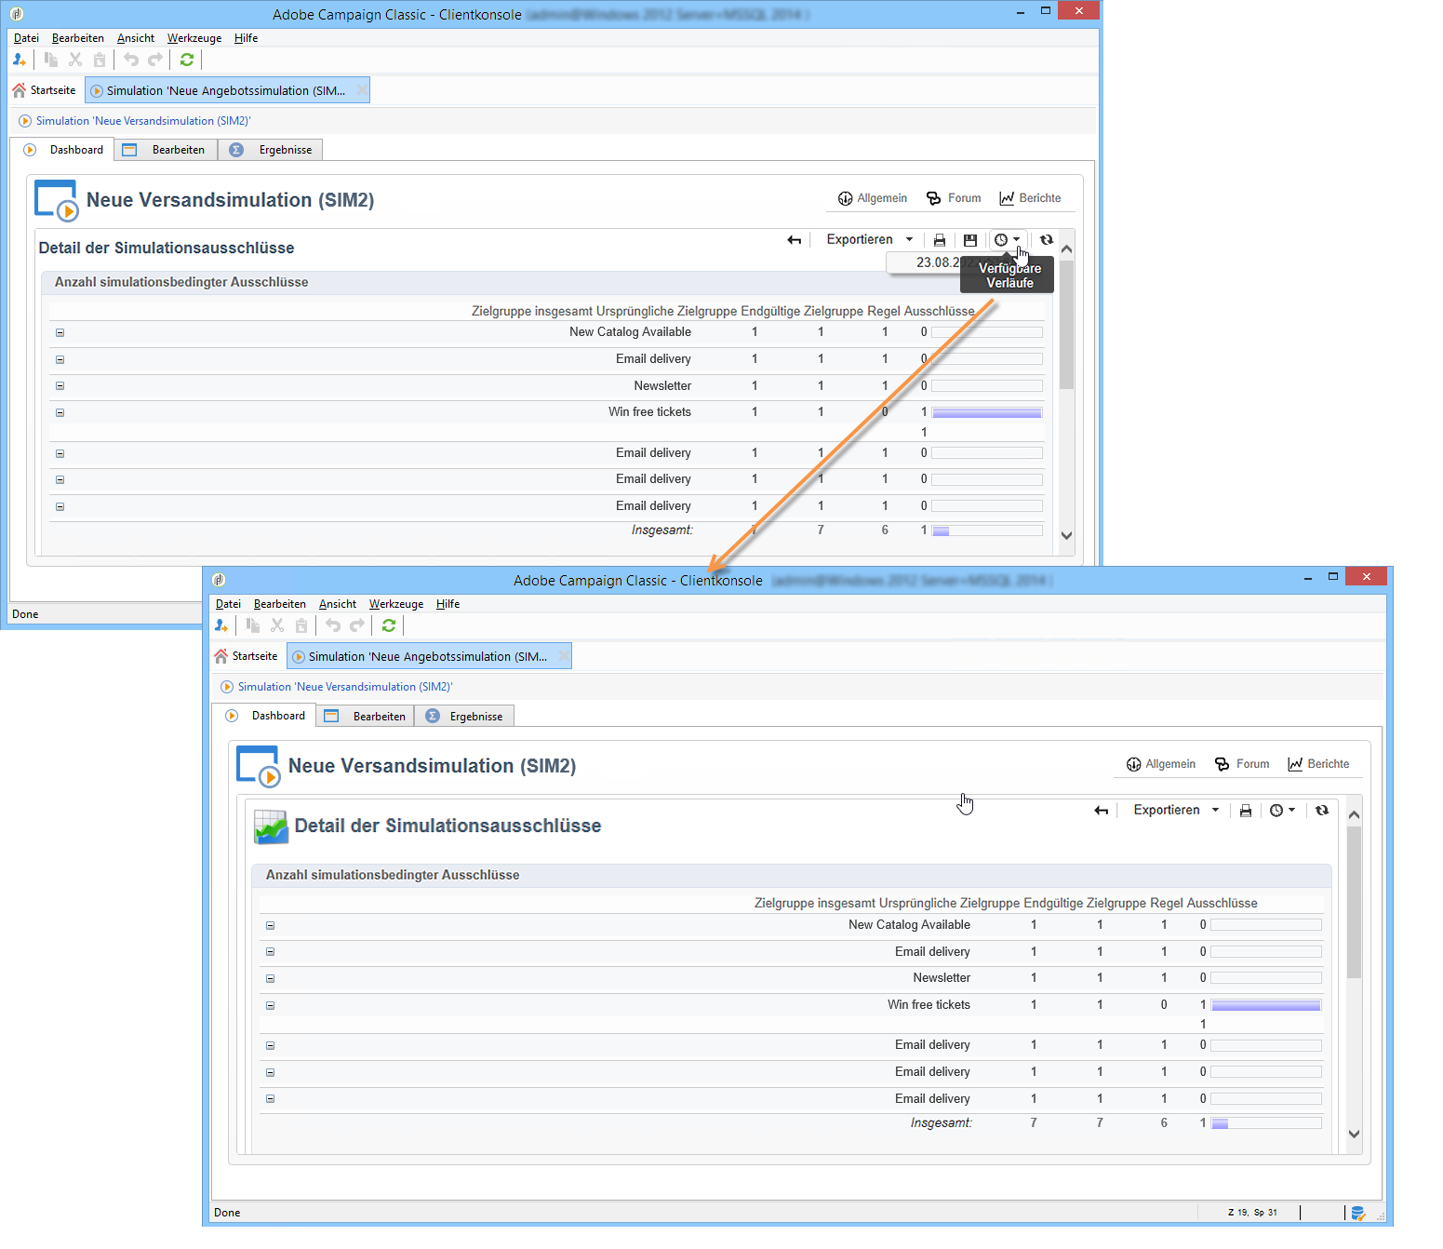
Task: Click the Simulation breadcrumb link in the front window
Action: (x=345, y=687)
